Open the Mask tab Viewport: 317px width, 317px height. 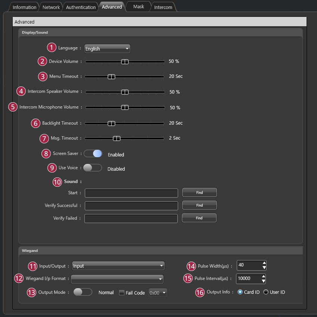point(139,7)
